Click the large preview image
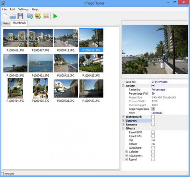Viewport: 190px width, 177px height. tap(155, 49)
